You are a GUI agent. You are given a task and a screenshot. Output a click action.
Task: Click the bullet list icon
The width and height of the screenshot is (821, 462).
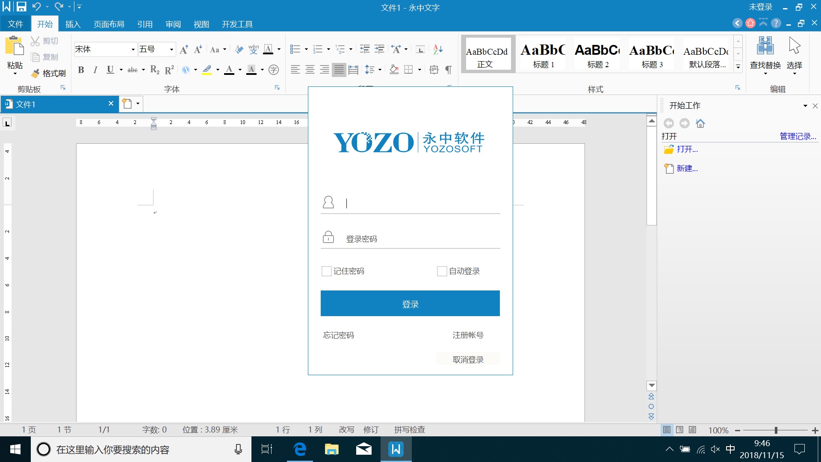point(295,50)
